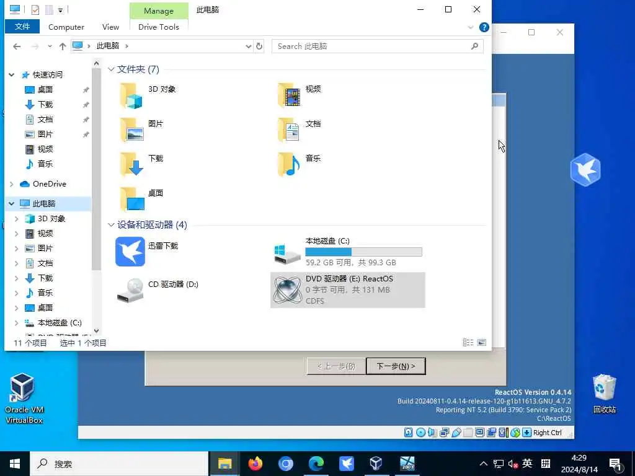Click 此电脑 breadcrumb in address bar
Viewport: 635px width, 476px height.
click(108, 46)
